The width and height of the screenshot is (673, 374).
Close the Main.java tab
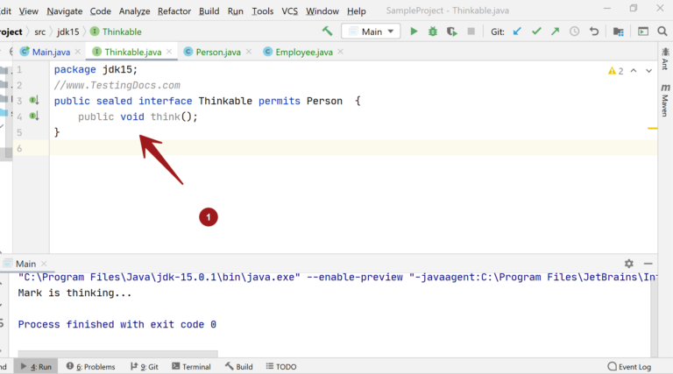point(78,52)
